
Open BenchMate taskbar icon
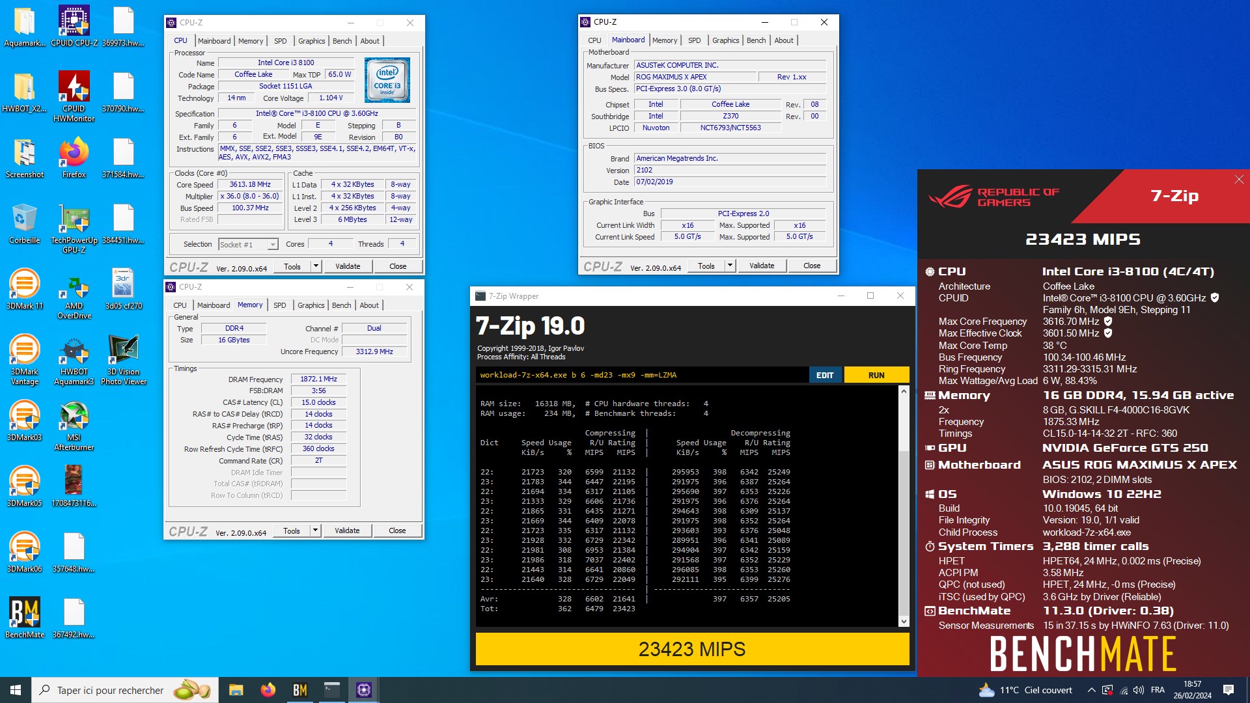pyautogui.click(x=299, y=690)
